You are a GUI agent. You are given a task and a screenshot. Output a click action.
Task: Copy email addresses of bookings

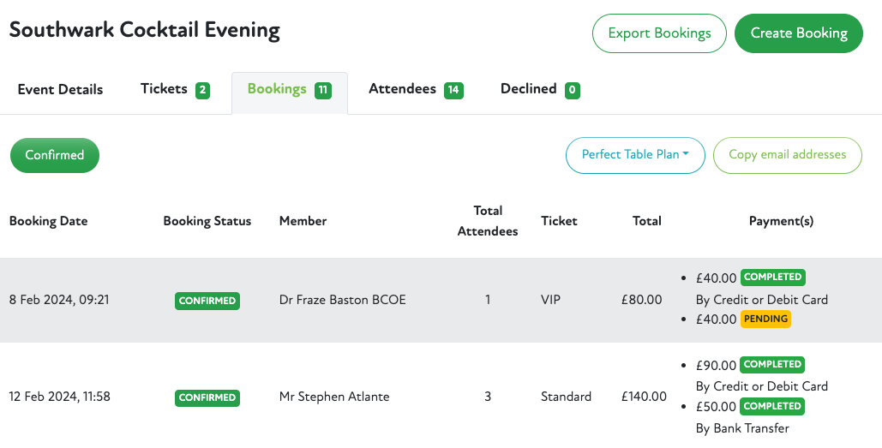(787, 155)
